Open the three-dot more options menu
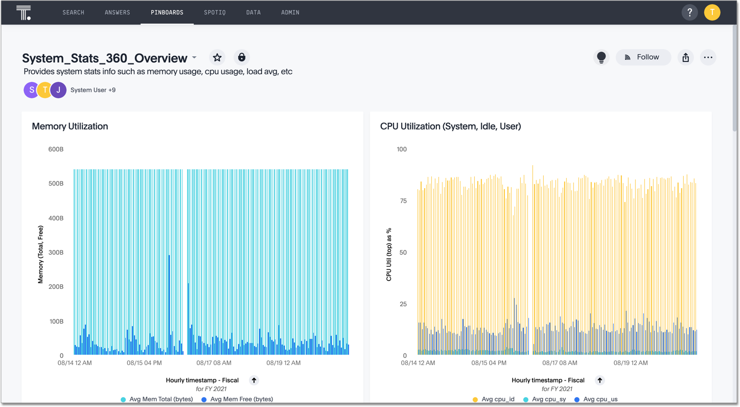 click(708, 57)
